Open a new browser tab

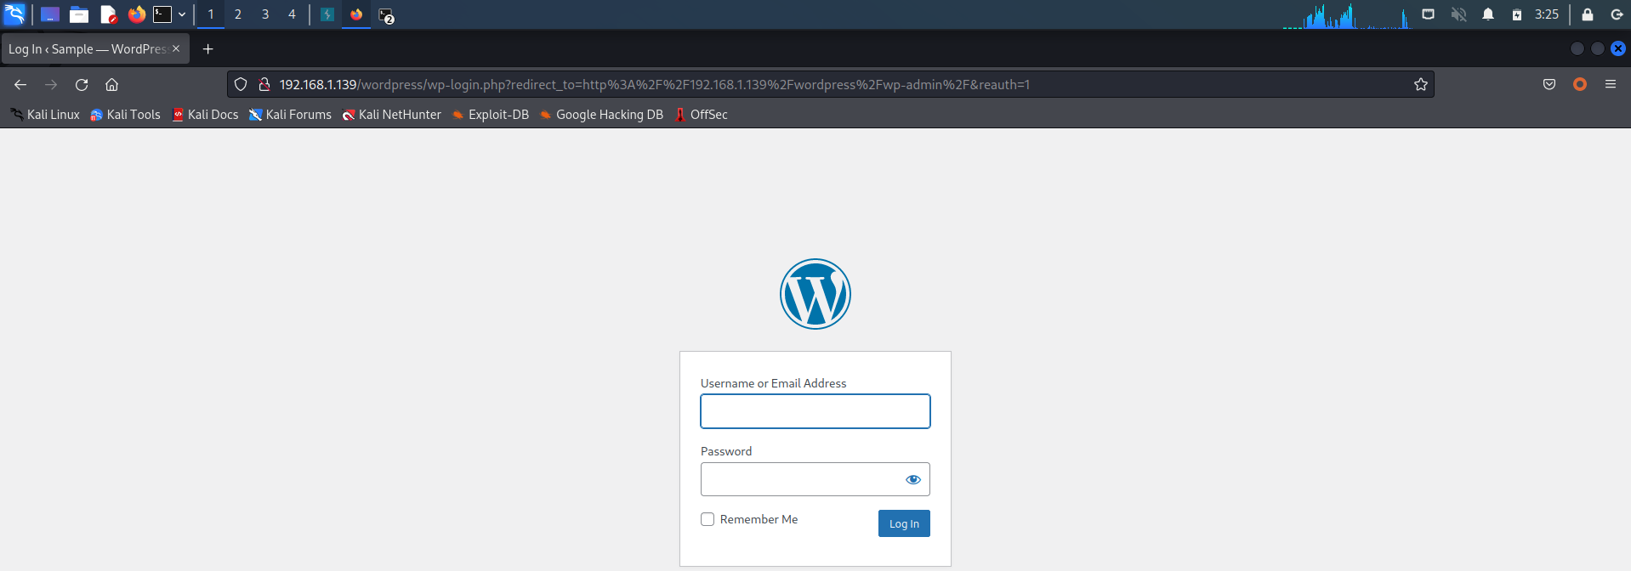[207, 49]
